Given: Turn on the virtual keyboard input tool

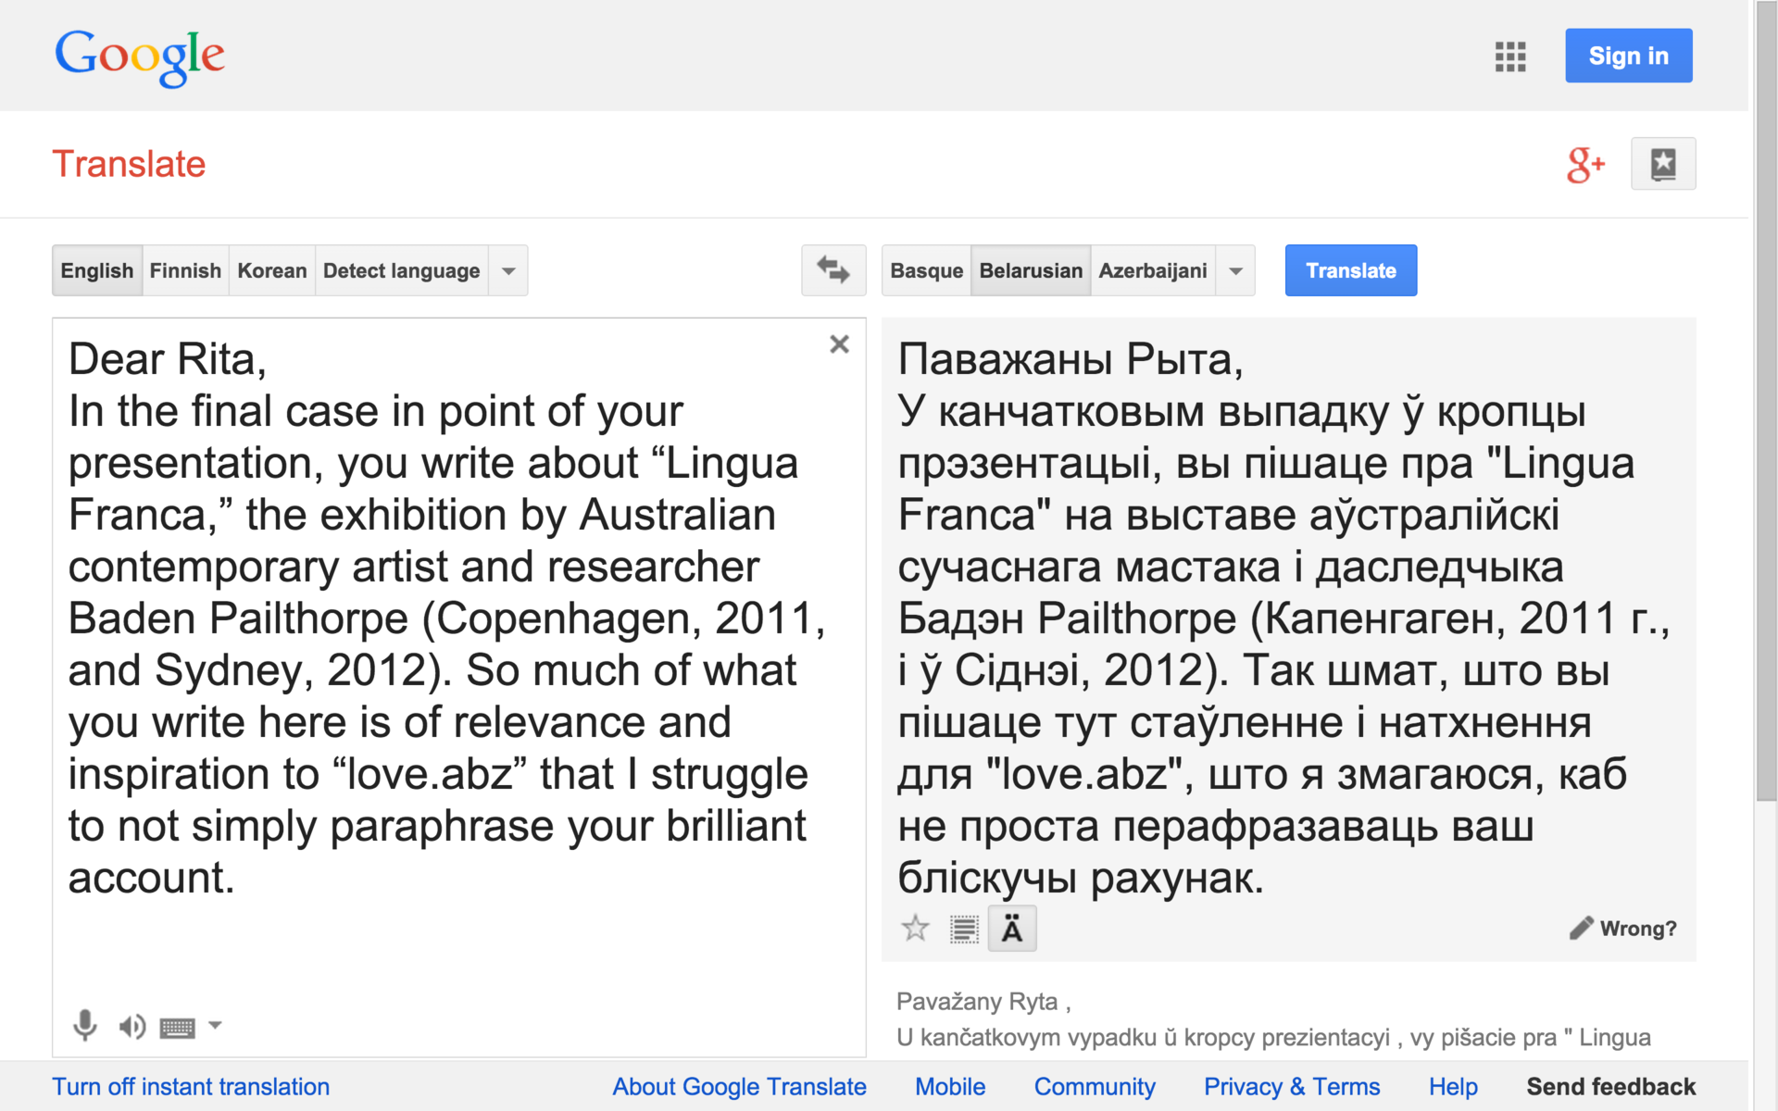Looking at the screenshot, I should coord(177,1027).
